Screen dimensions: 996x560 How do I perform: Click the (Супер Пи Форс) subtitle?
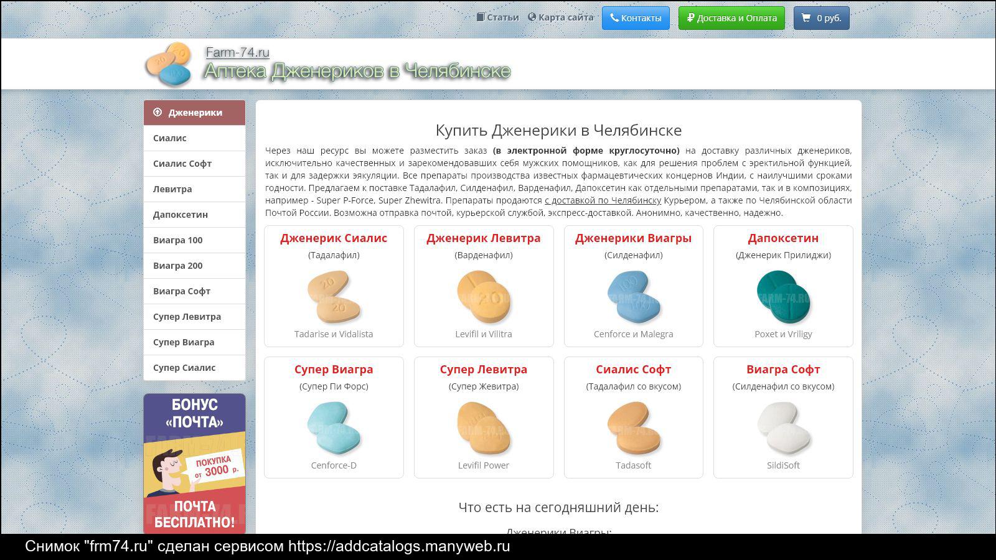coord(334,386)
